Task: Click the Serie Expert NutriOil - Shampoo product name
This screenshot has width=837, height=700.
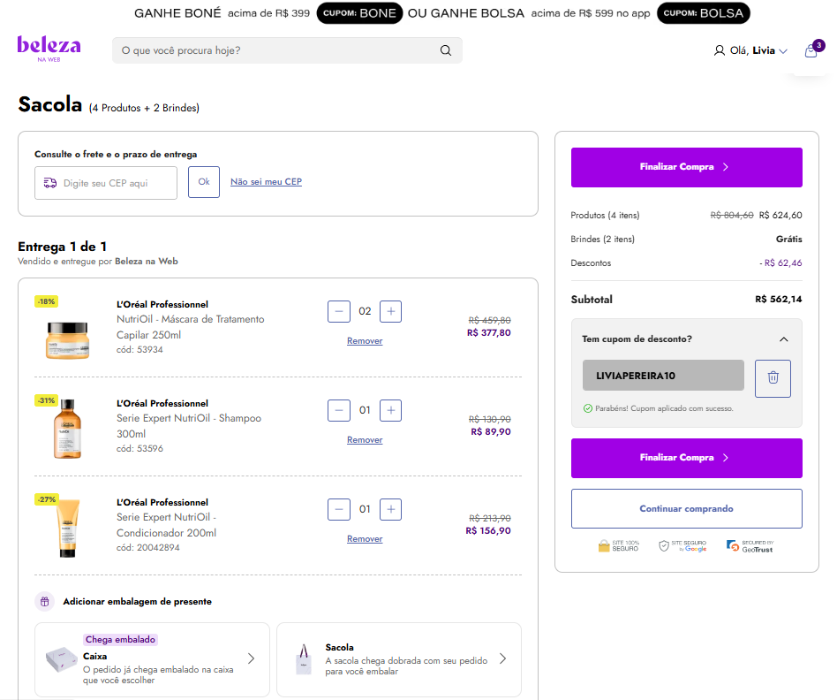Action: (x=189, y=426)
